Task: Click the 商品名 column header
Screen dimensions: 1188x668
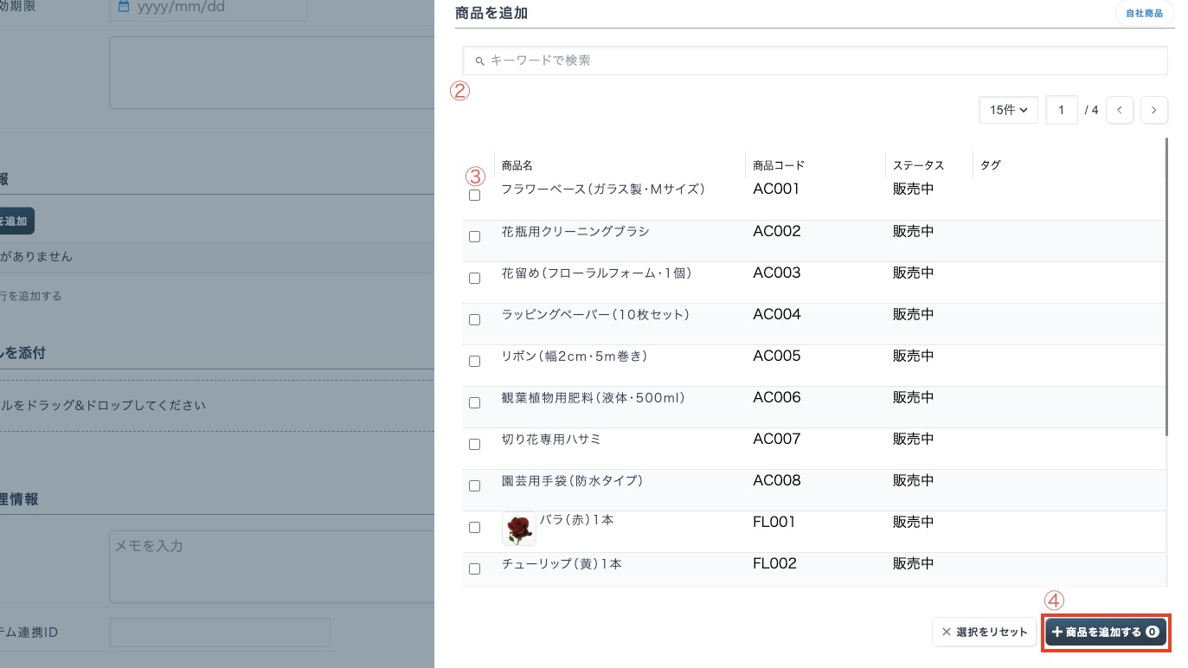Action: 517,165
